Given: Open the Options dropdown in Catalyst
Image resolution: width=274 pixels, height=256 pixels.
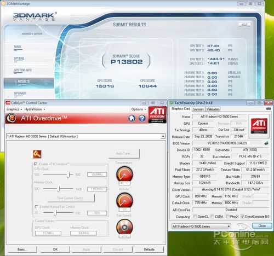Looking at the screenshot, I should coord(139,109).
